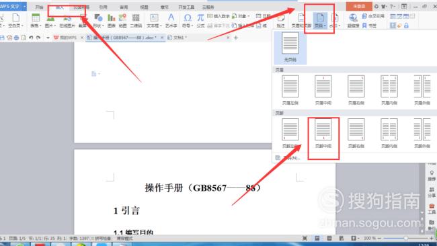The height and width of the screenshot is (246, 437).
Task: Click the heading 1 引言 in the document
Action: [x=126, y=210]
